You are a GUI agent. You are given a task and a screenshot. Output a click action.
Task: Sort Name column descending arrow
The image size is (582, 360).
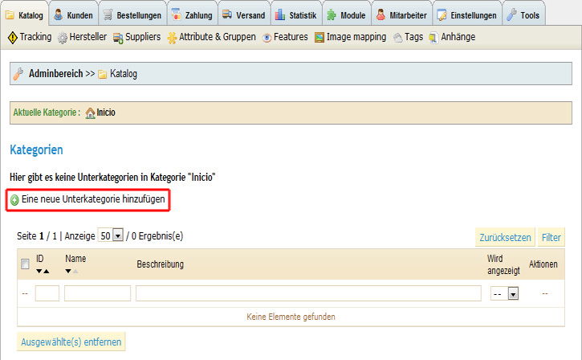point(68,272)
